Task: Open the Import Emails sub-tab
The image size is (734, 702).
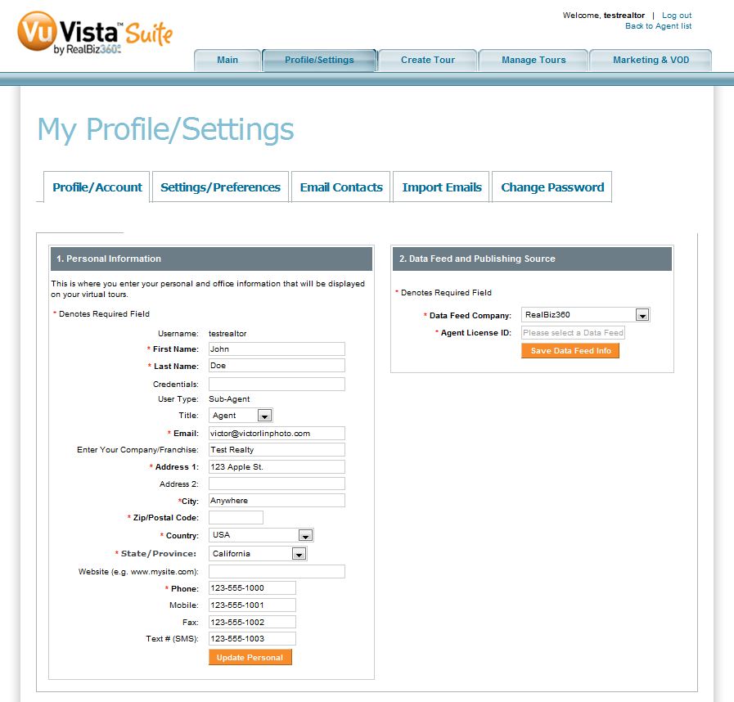Action: tap(441, 187)
